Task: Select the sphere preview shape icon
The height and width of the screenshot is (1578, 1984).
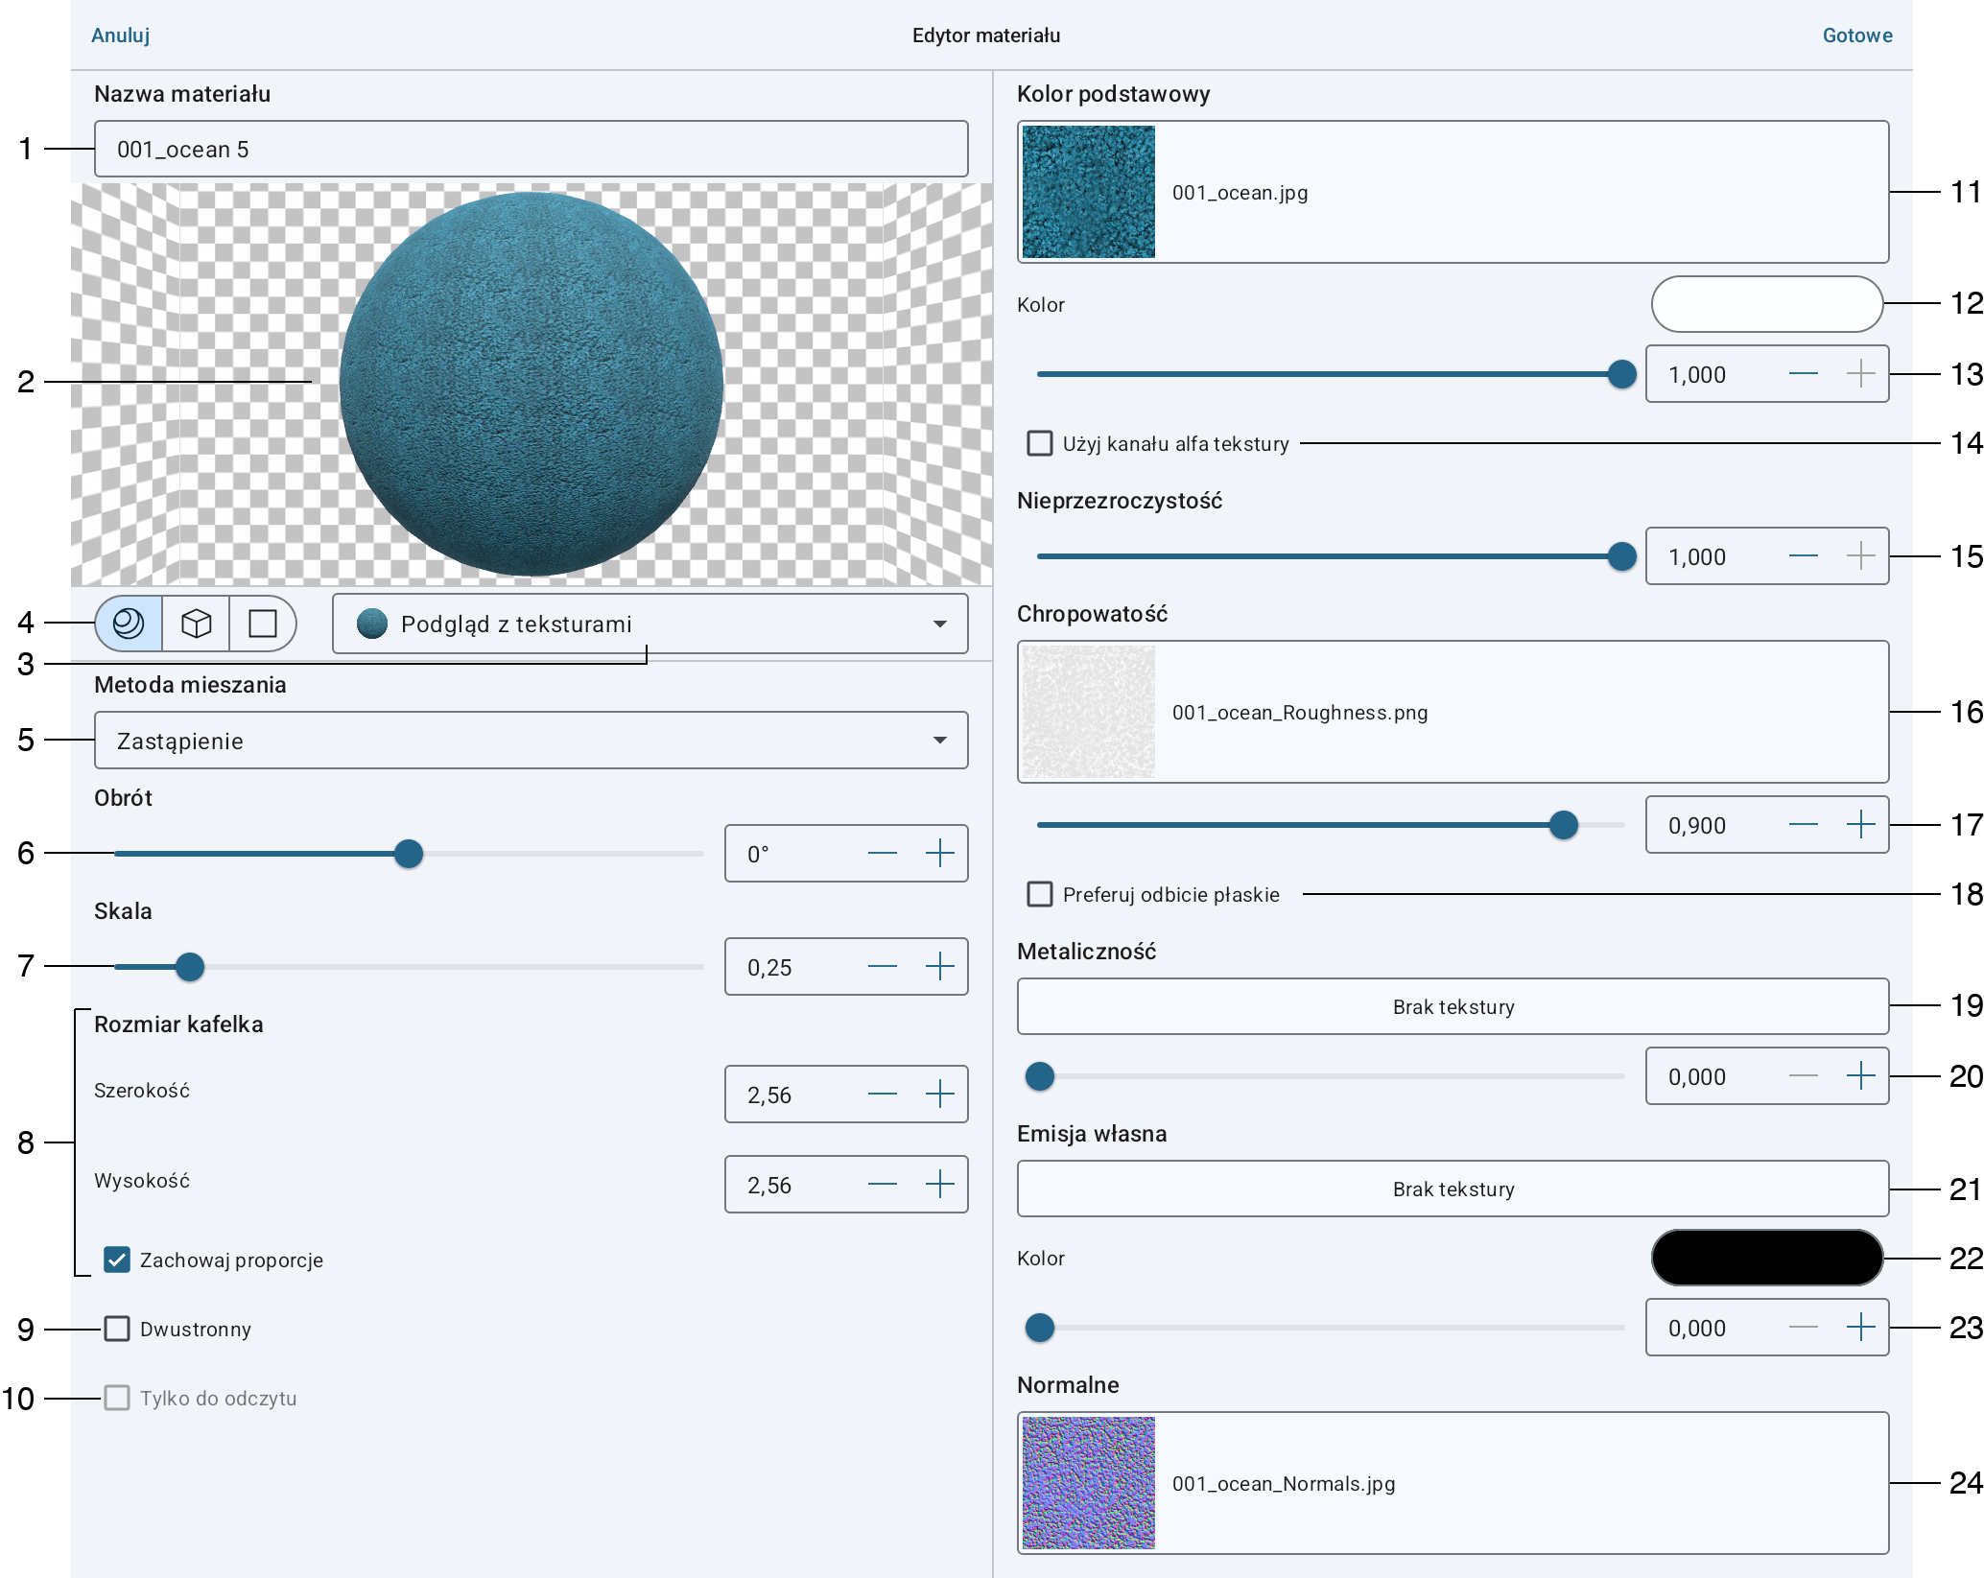Action: (x=129, y=624)
